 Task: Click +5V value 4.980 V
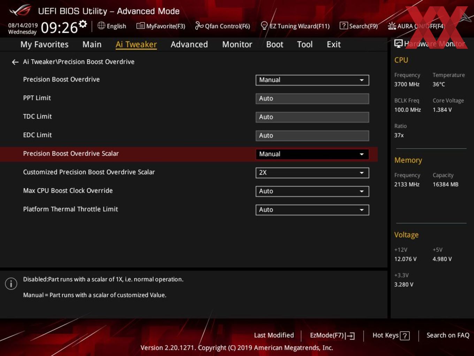point(442,259)
